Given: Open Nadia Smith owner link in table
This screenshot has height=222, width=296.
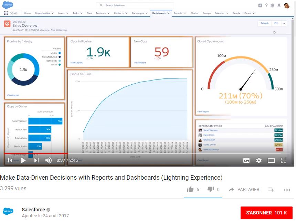Looking at the screenshot, I should (x=209, y=145).
